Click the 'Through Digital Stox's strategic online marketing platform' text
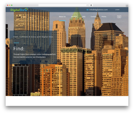Viewport: 134px width, 114px height. tap(35, 54)
